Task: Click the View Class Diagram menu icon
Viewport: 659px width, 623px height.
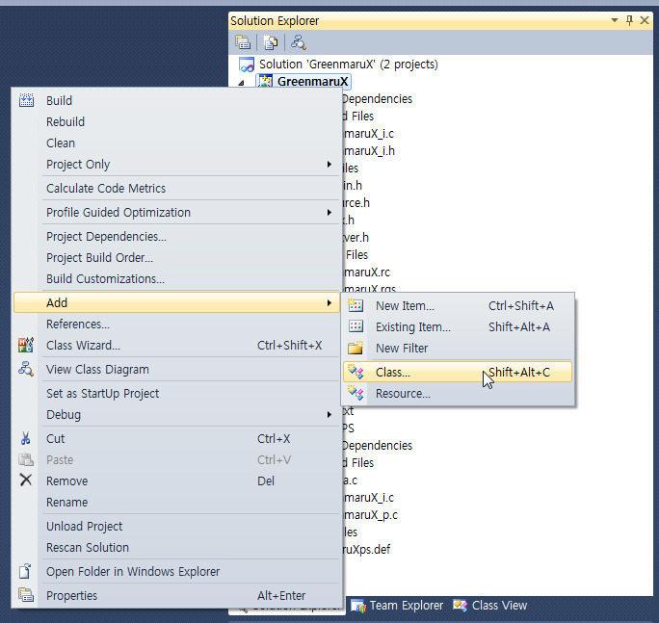Action: click(x=26, y=369)
